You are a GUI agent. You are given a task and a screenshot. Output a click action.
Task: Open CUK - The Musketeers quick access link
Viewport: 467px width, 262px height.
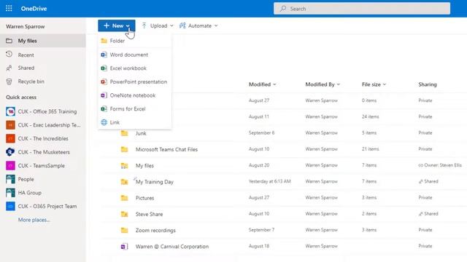tap(43, 152)
